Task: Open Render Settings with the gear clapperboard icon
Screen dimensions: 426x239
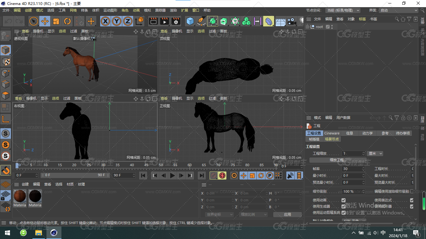Action: coord(176,21)
